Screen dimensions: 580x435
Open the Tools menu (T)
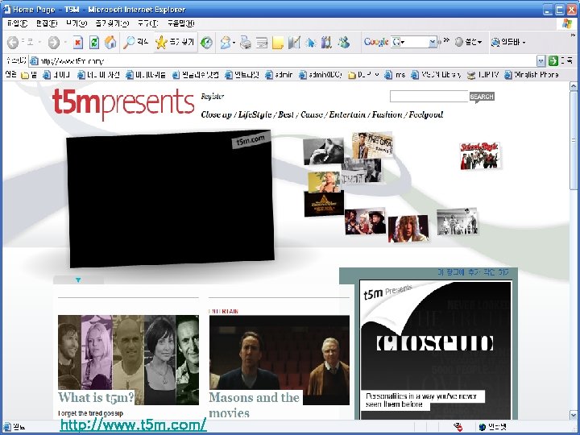tap(147, 23)
